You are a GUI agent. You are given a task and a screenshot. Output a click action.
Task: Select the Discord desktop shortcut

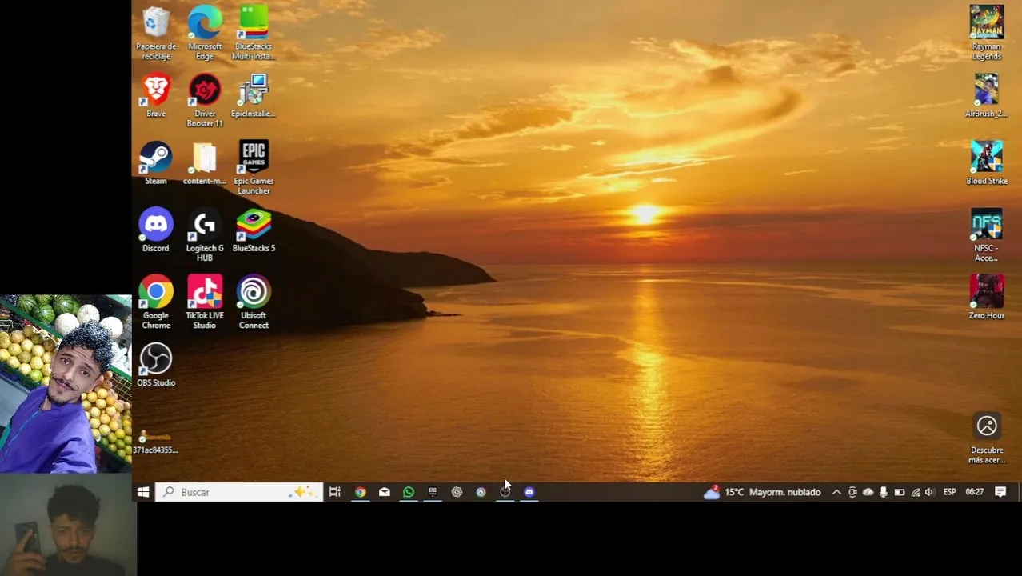pos(156,230)
